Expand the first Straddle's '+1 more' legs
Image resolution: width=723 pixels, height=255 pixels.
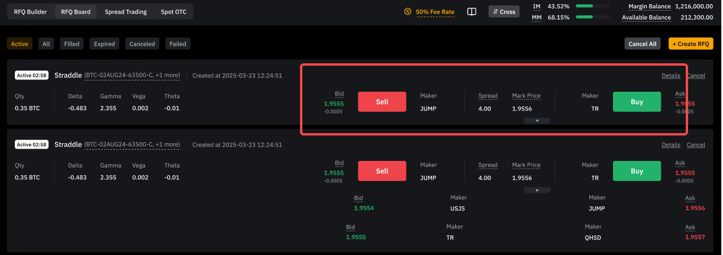[x=167, y=75]
